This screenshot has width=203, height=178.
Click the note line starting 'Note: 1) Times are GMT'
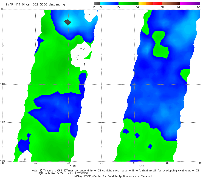pos(115,171)
